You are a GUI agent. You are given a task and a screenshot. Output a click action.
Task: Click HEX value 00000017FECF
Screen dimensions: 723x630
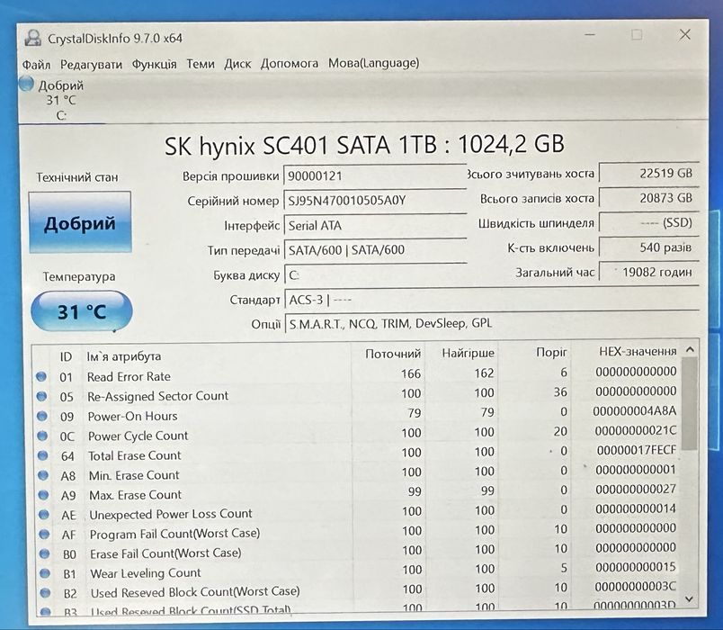(637, 450)
